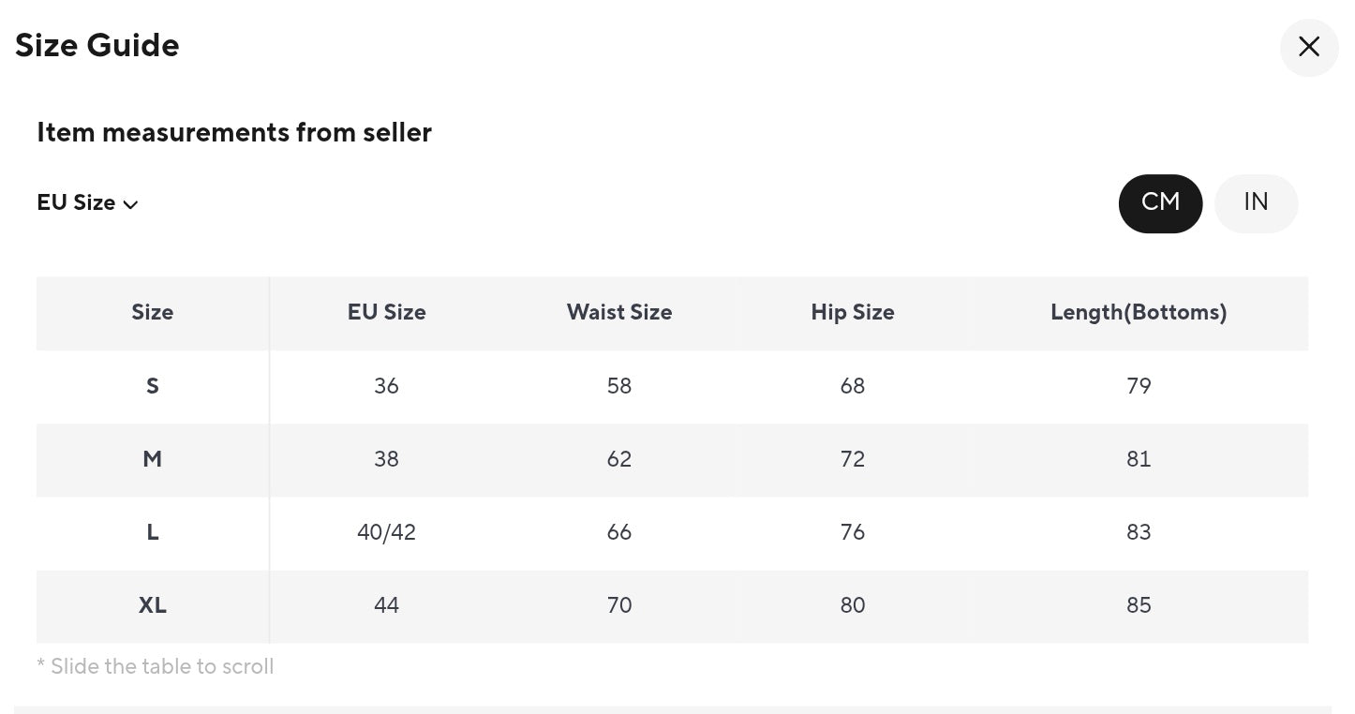Click the chevron beside EU Size

point(131,205)
